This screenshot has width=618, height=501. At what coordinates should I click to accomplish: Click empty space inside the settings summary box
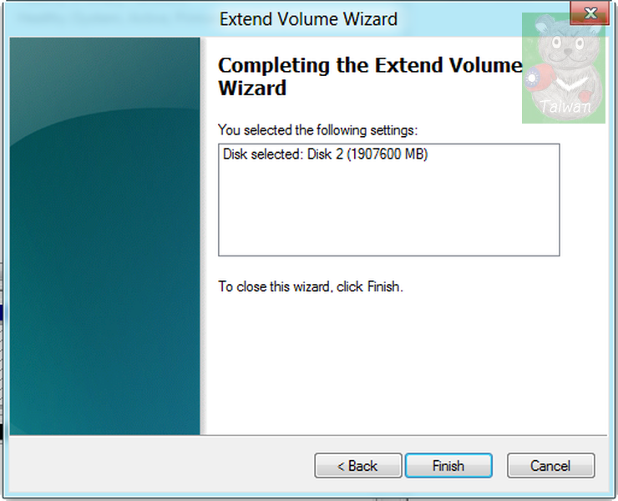coord(388,209)
